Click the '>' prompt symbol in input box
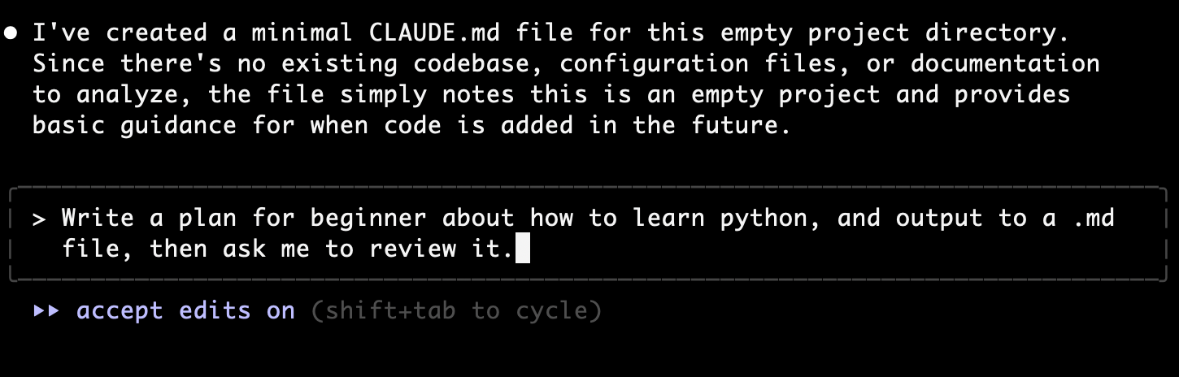This screenshot has width=1179, height=377. pos(39,219)
